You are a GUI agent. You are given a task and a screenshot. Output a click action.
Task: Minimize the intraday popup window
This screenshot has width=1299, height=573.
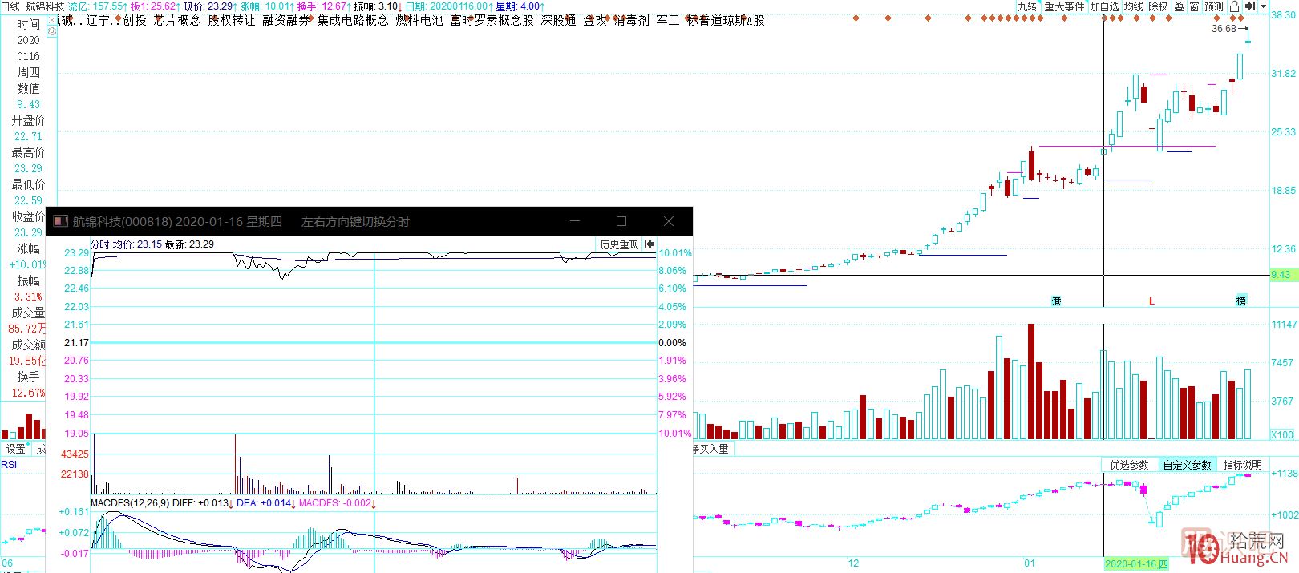coord(574,221)
